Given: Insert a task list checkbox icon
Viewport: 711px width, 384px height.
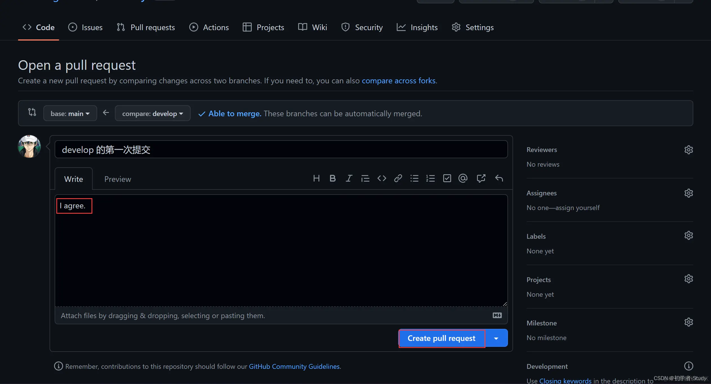Looking at the screenshot, I should pos(447,178).
